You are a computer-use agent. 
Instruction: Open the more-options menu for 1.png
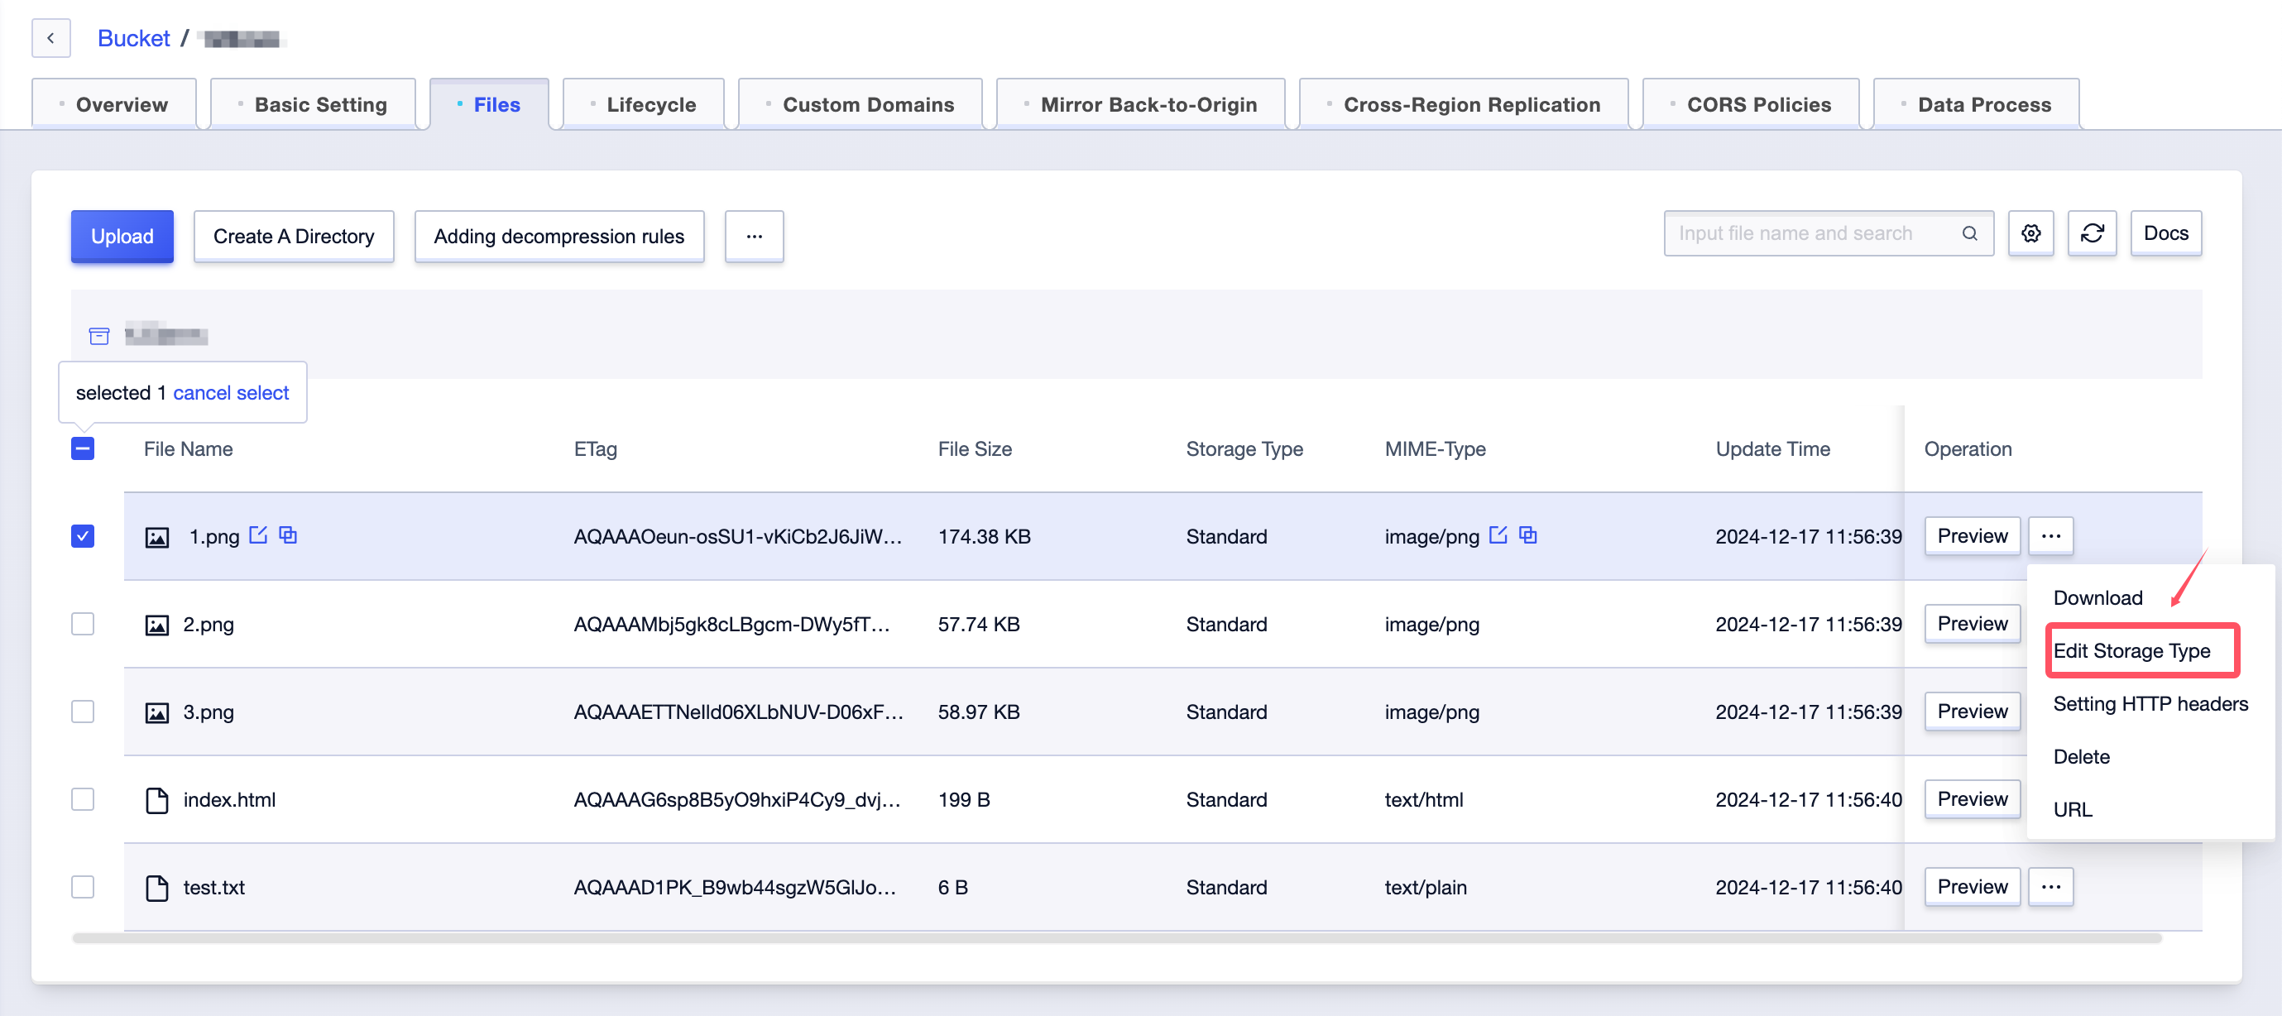[x=2051, y=536]
